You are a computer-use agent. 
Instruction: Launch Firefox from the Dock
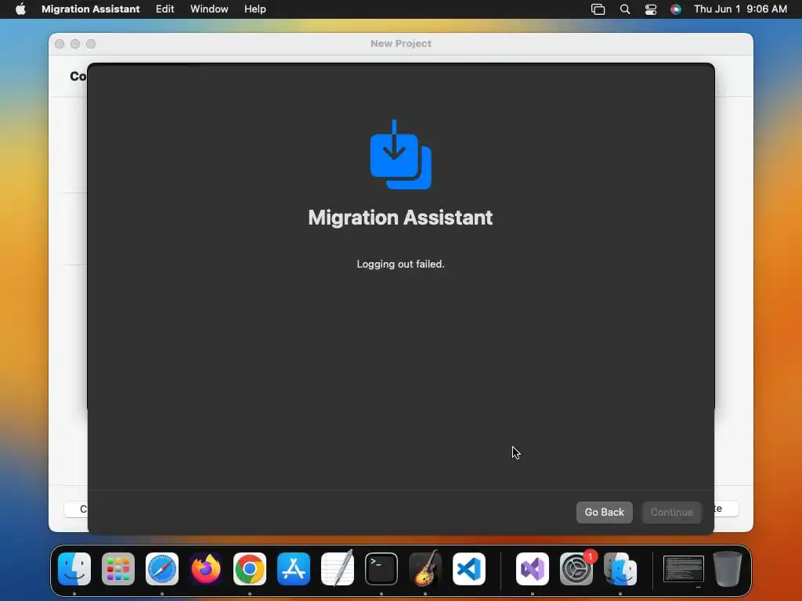[206, 569]
